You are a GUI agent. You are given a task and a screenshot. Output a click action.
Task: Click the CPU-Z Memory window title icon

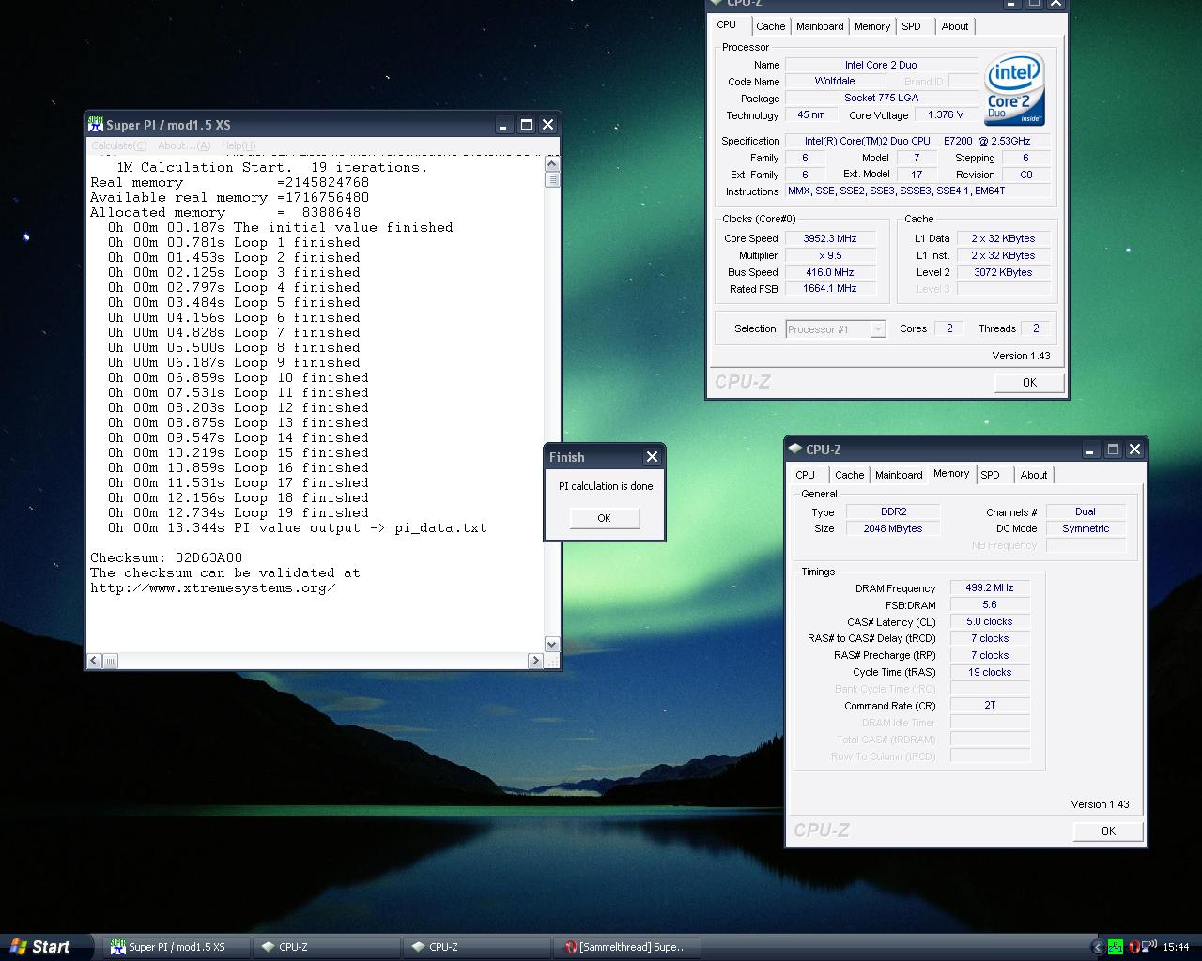pos(795,450)
